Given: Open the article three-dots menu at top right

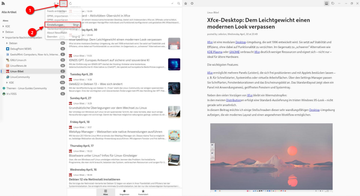Looking at the screenshot, I should (x=339, y=4).
